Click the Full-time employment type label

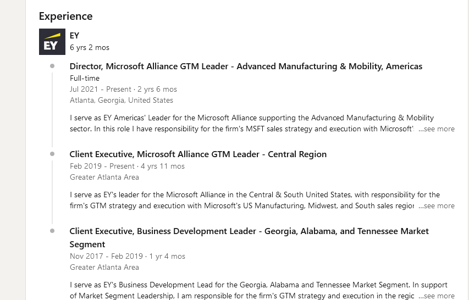85,78
